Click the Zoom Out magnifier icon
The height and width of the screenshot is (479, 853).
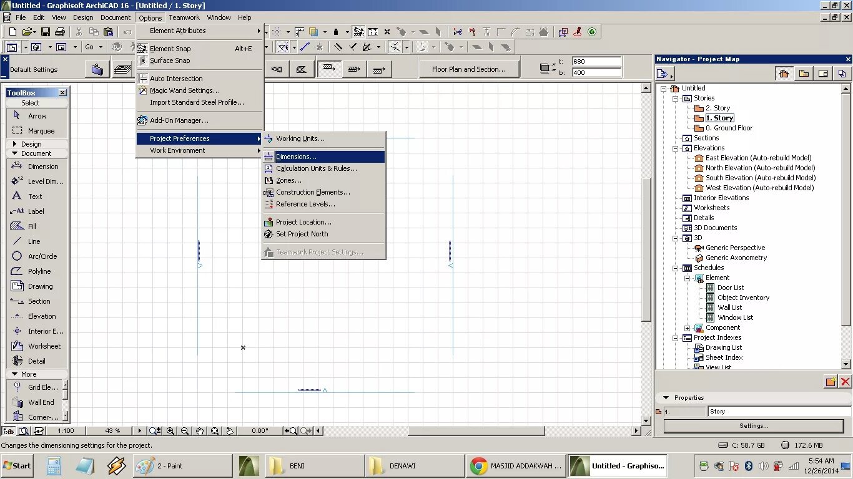click(x=185, y=431)
